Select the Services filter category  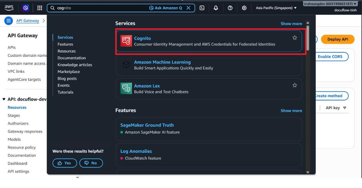[65, 37]
